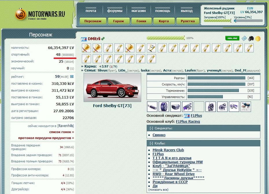This screenshot has height=194, width=269.
Task: Click the ONLINE status badge
Action: tap(232, 38)
